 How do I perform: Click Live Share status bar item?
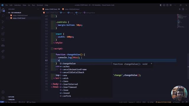click(31, 102)
